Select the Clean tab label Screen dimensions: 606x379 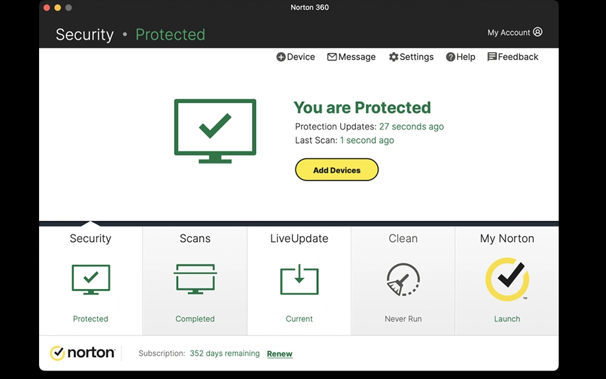click(x=403, y=238)
